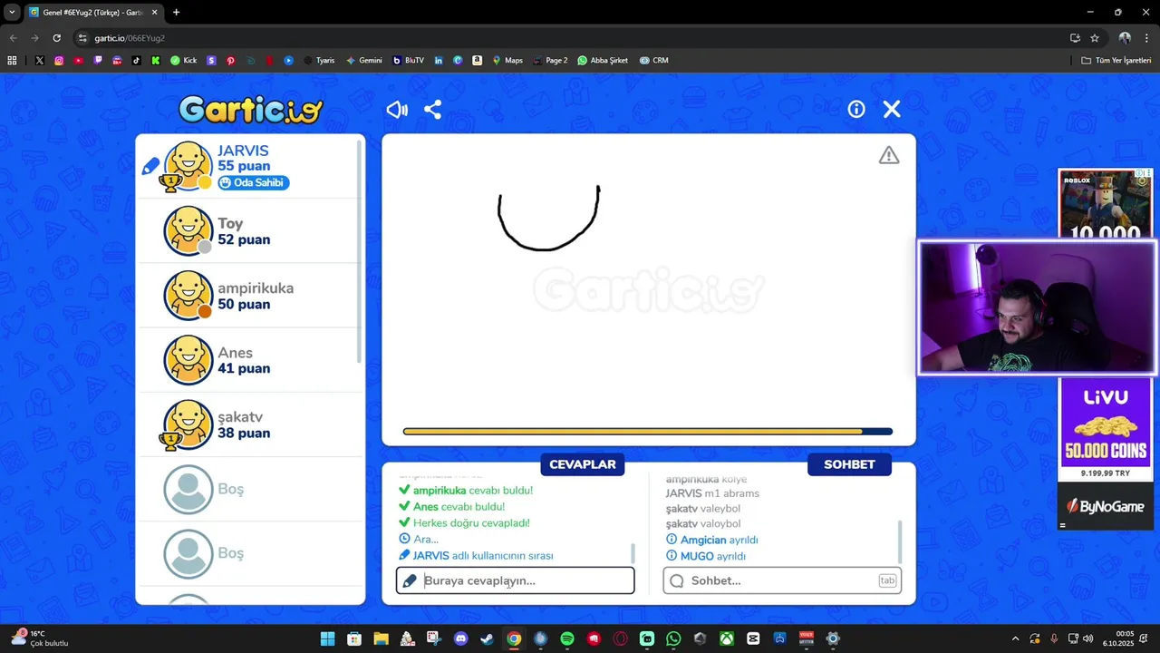1160x653 pixels.
Task: Mute the Gartic game sound
Action: [x=397, y=110]
